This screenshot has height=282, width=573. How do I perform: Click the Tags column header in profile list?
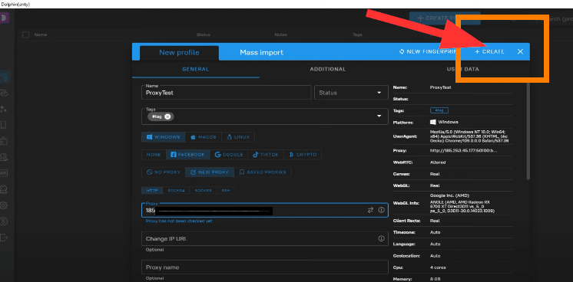[357, 34]
